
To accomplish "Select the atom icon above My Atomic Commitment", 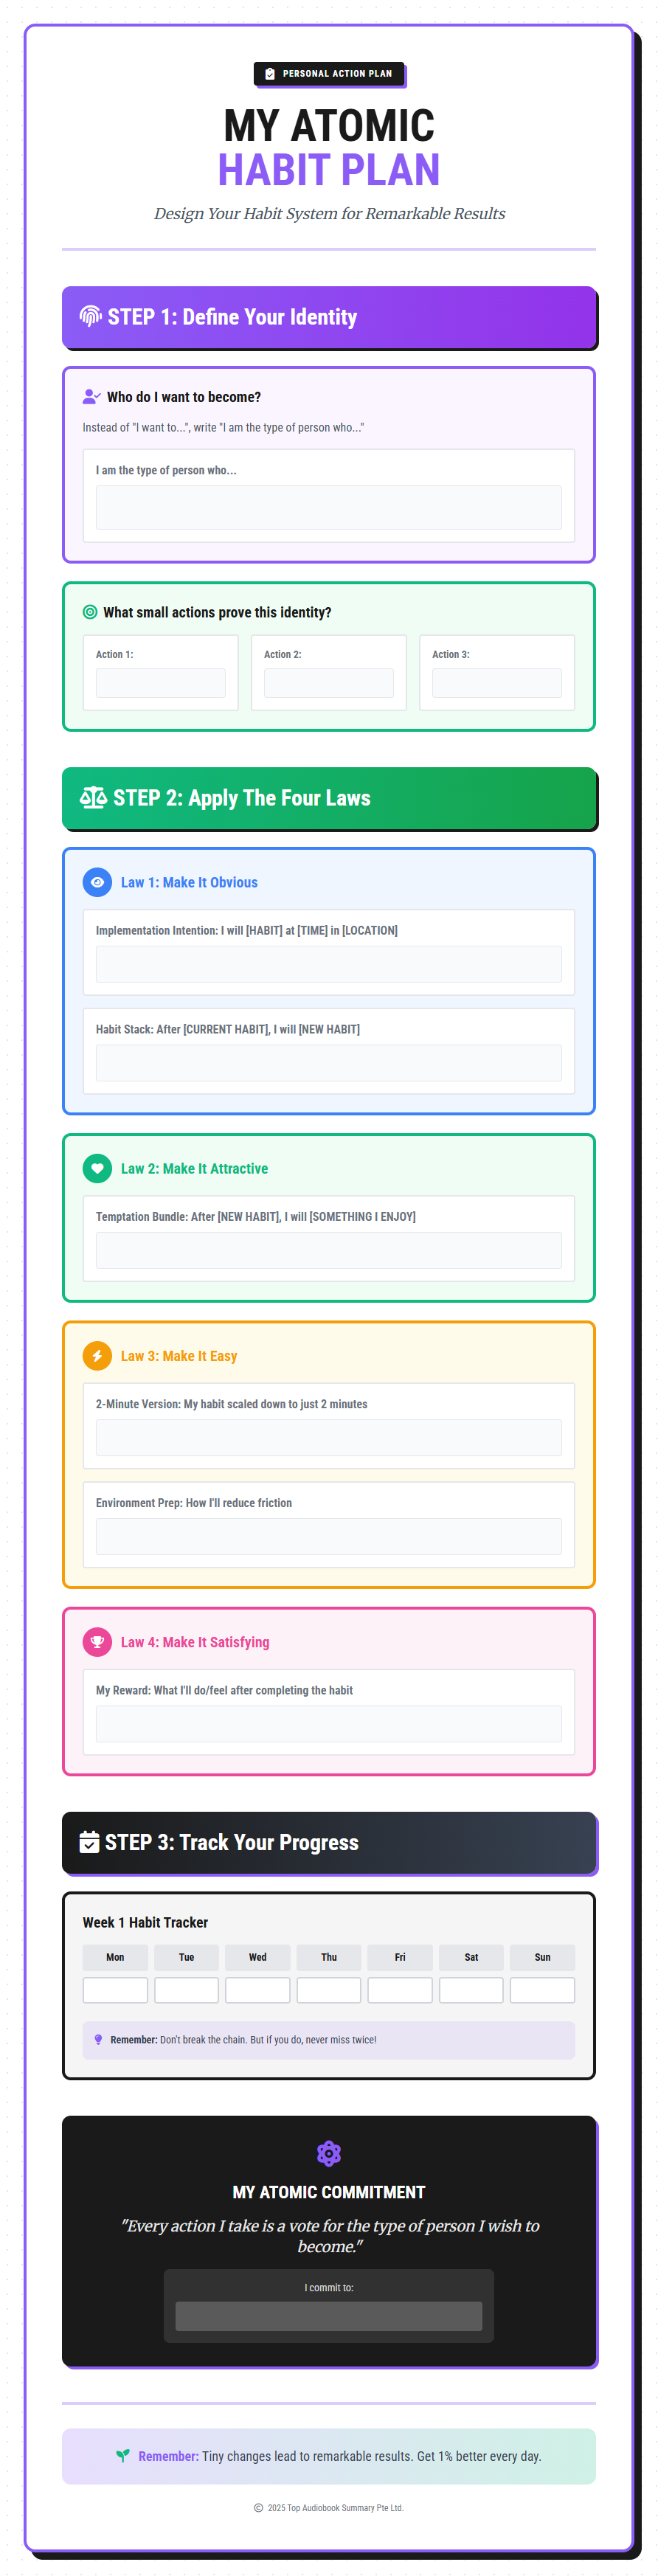I will pyautogui.click(x=329, y=2154).
